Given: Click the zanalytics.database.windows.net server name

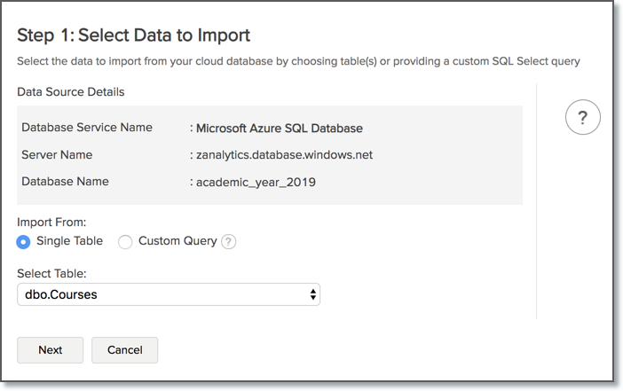Looking at the screenshot, I should click(x=283, y=154).
